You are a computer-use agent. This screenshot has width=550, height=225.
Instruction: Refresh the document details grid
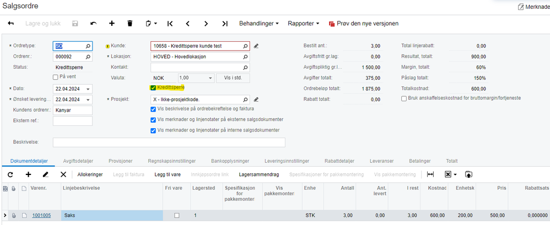tap(10, 174)
